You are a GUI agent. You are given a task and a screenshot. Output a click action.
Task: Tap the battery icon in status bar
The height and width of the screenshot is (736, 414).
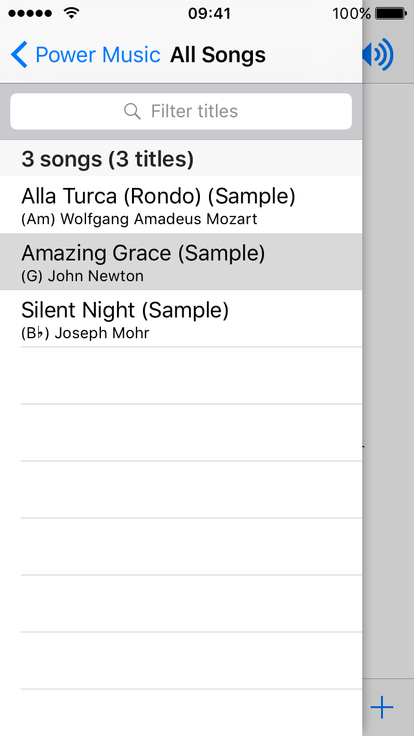coord(391,13)
